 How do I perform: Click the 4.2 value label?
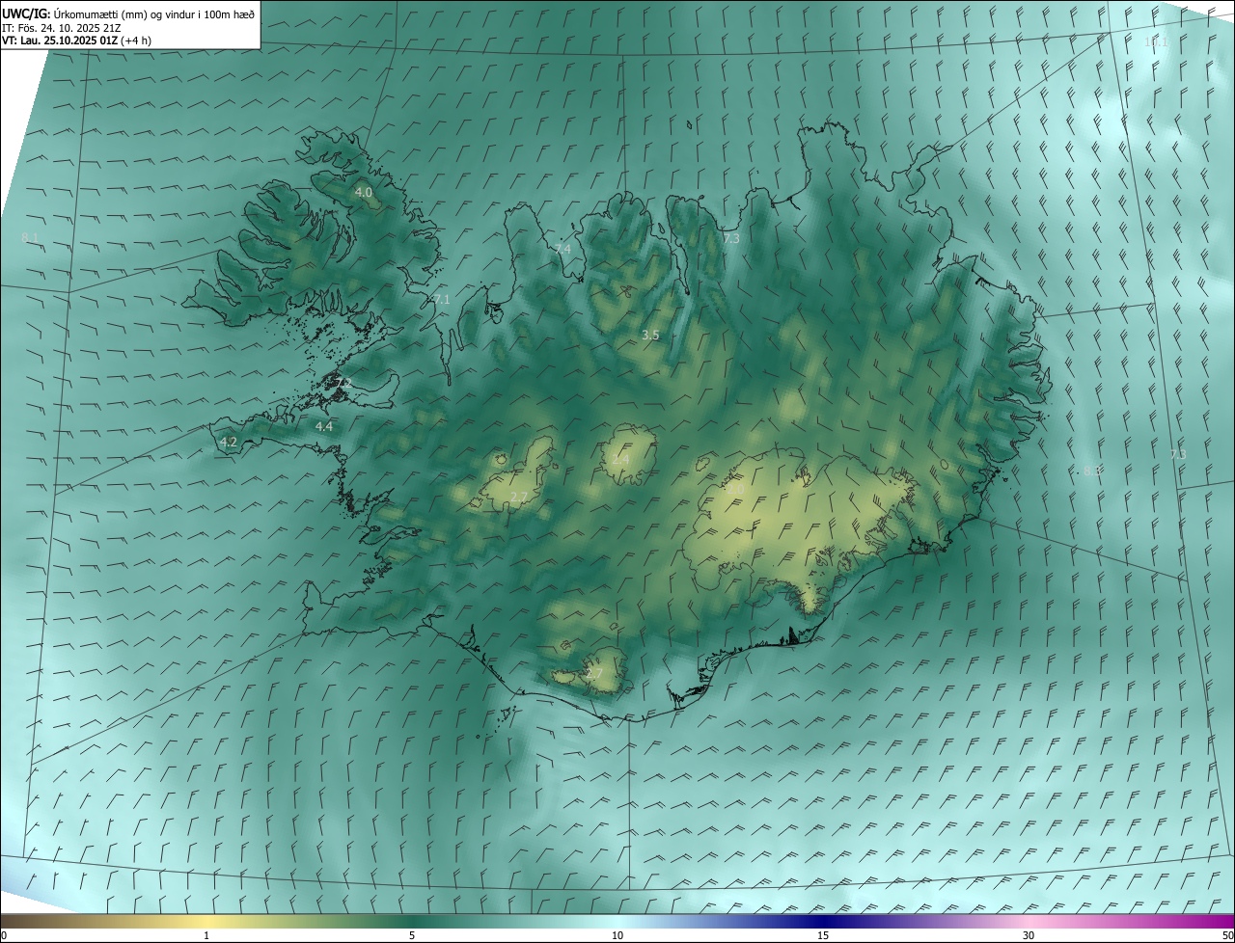point(229,443)
